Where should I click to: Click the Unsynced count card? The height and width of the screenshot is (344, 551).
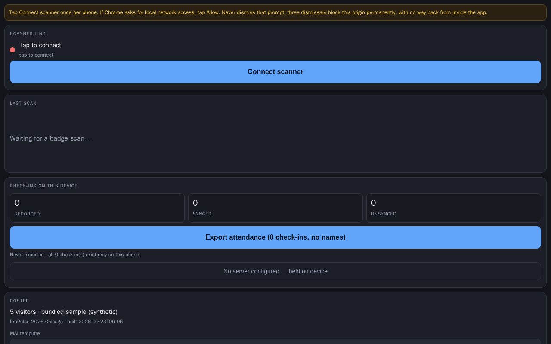pos(454,208)
